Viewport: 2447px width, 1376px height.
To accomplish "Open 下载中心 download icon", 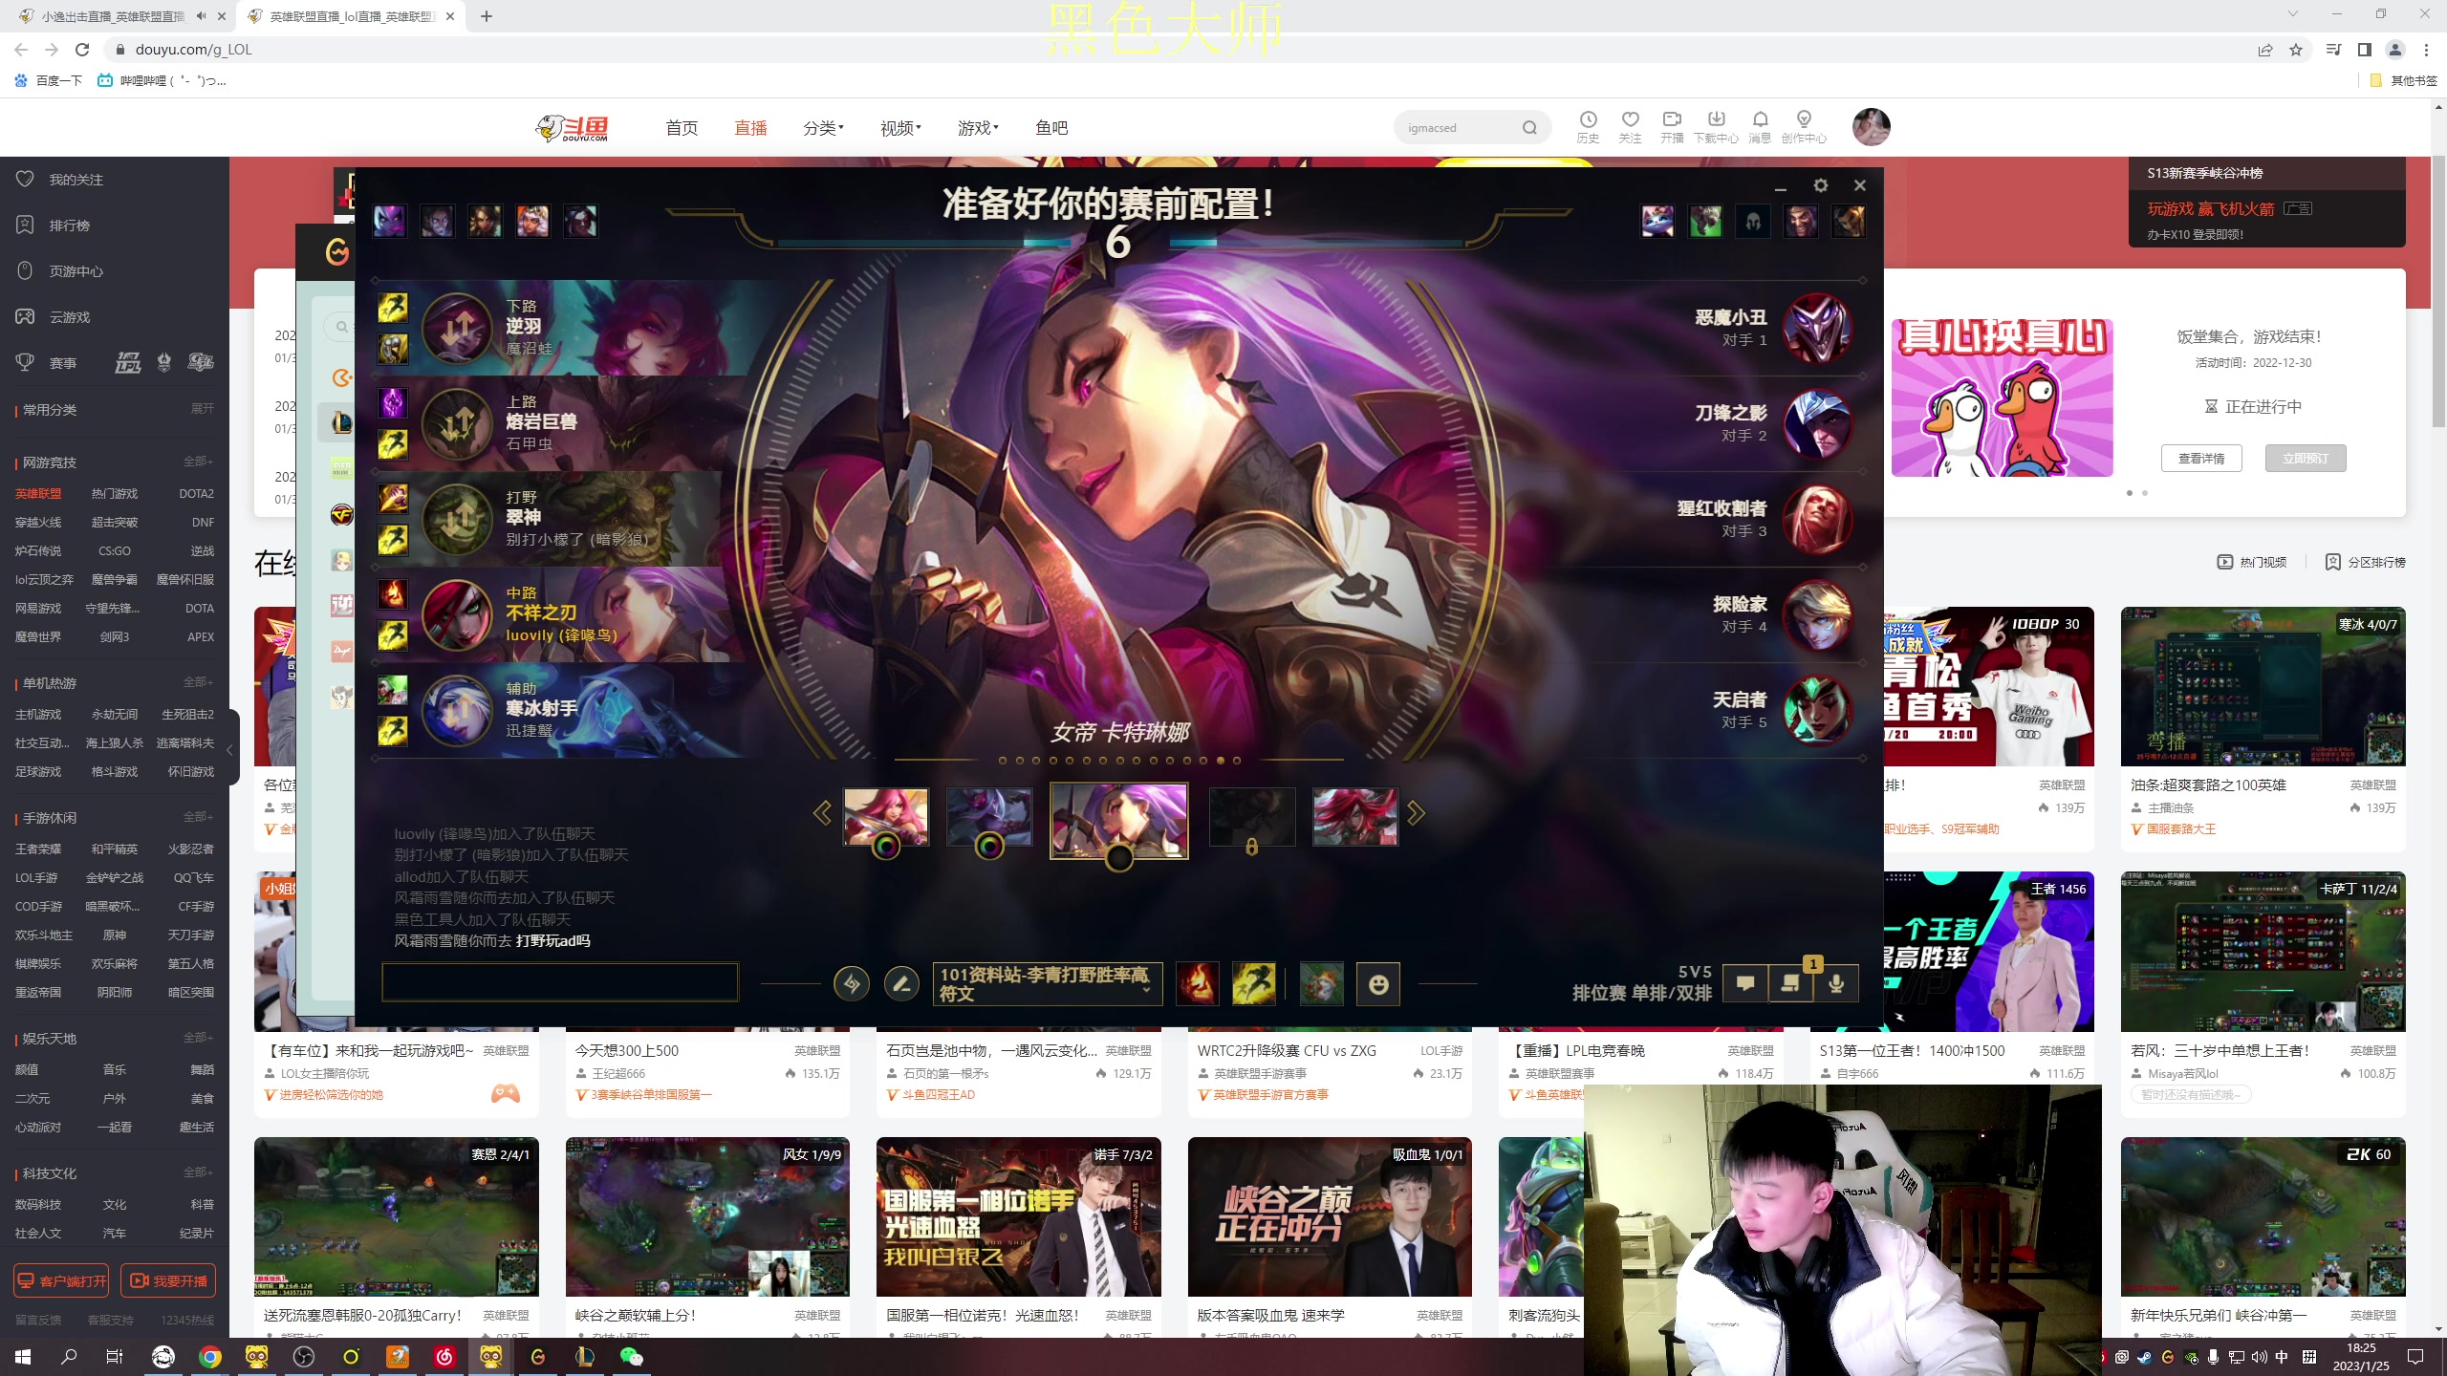I will 1716,126.
